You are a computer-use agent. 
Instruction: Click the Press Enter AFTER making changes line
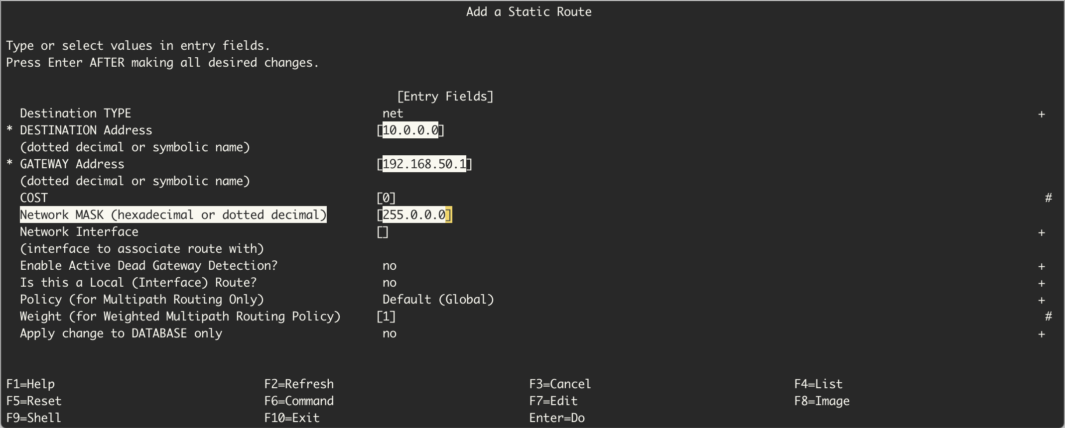pyautogui.click(x=162, y=63)
